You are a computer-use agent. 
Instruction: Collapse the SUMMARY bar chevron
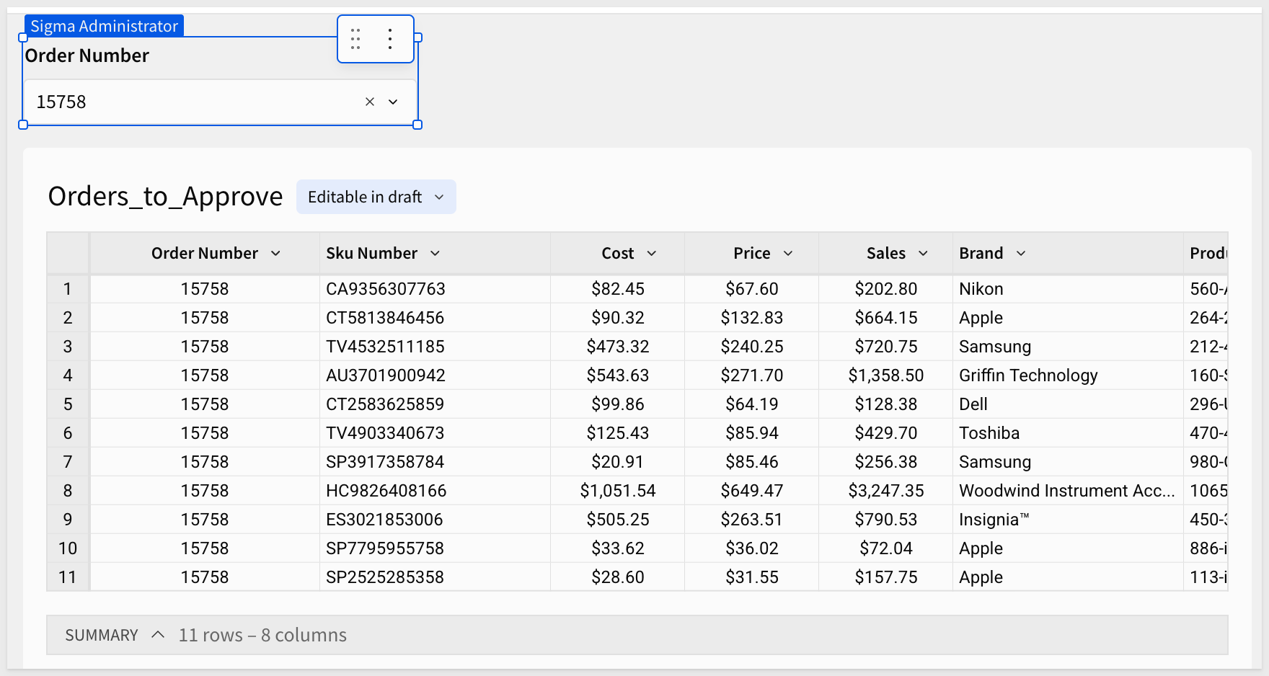coord(158,635)
